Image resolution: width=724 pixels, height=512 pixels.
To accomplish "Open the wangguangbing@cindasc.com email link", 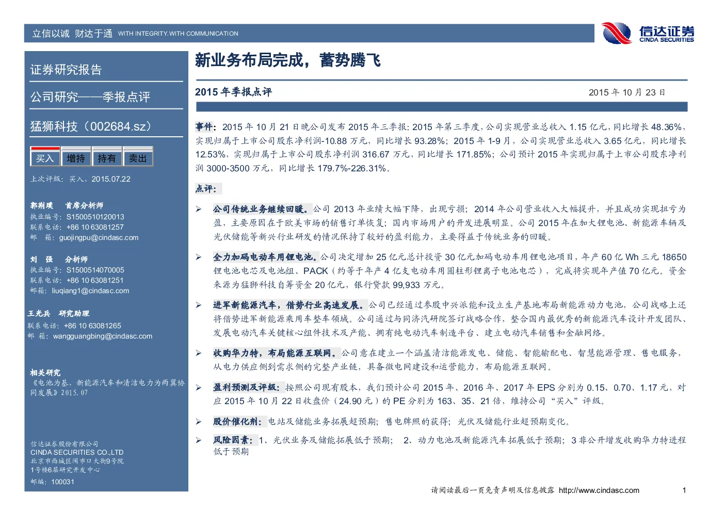I will (103, 337).
